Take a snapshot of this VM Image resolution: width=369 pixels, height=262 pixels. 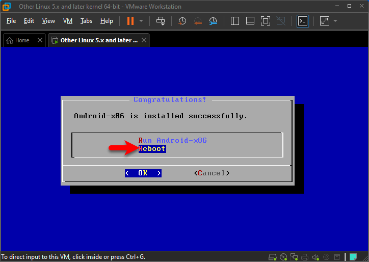tap(182, 21)
